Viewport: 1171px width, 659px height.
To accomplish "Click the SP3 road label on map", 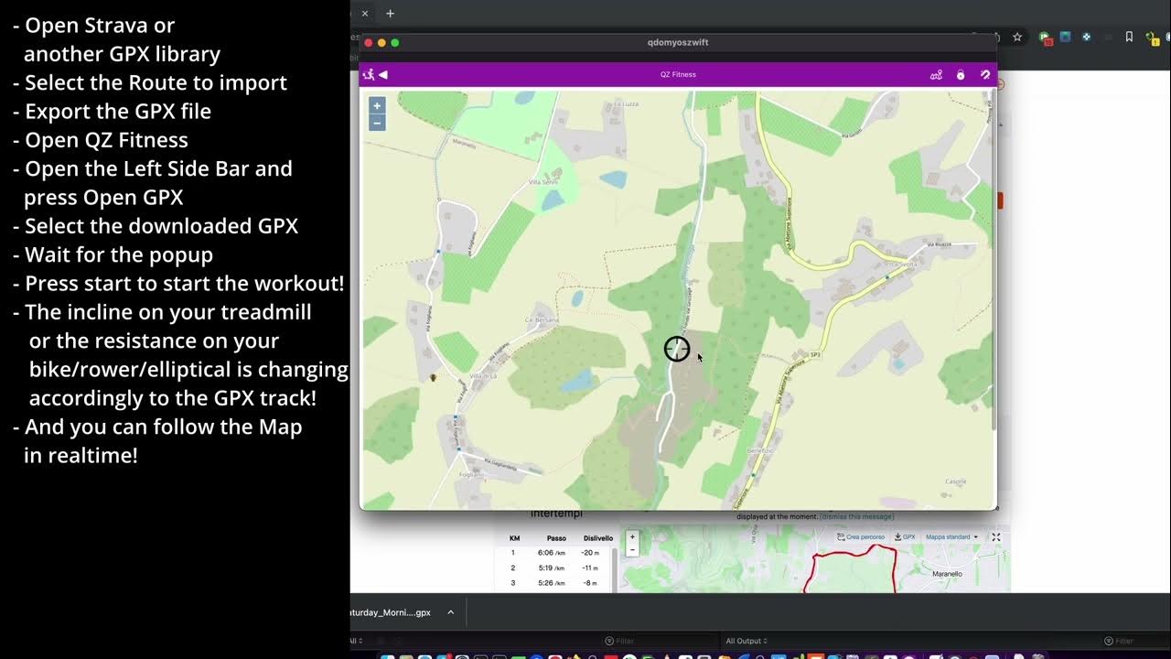I will click(x=816, y=354).
